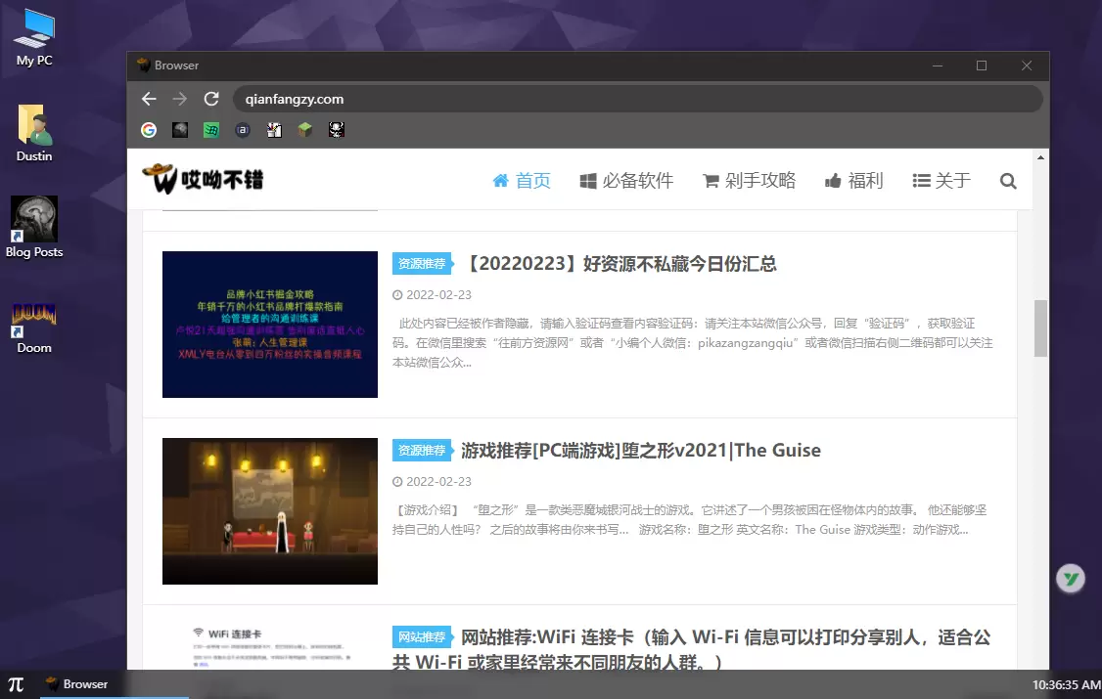Viewport: 1102px width, 699px height.
Task: Open the 福利 nav menu item
Action: (854, 181)
